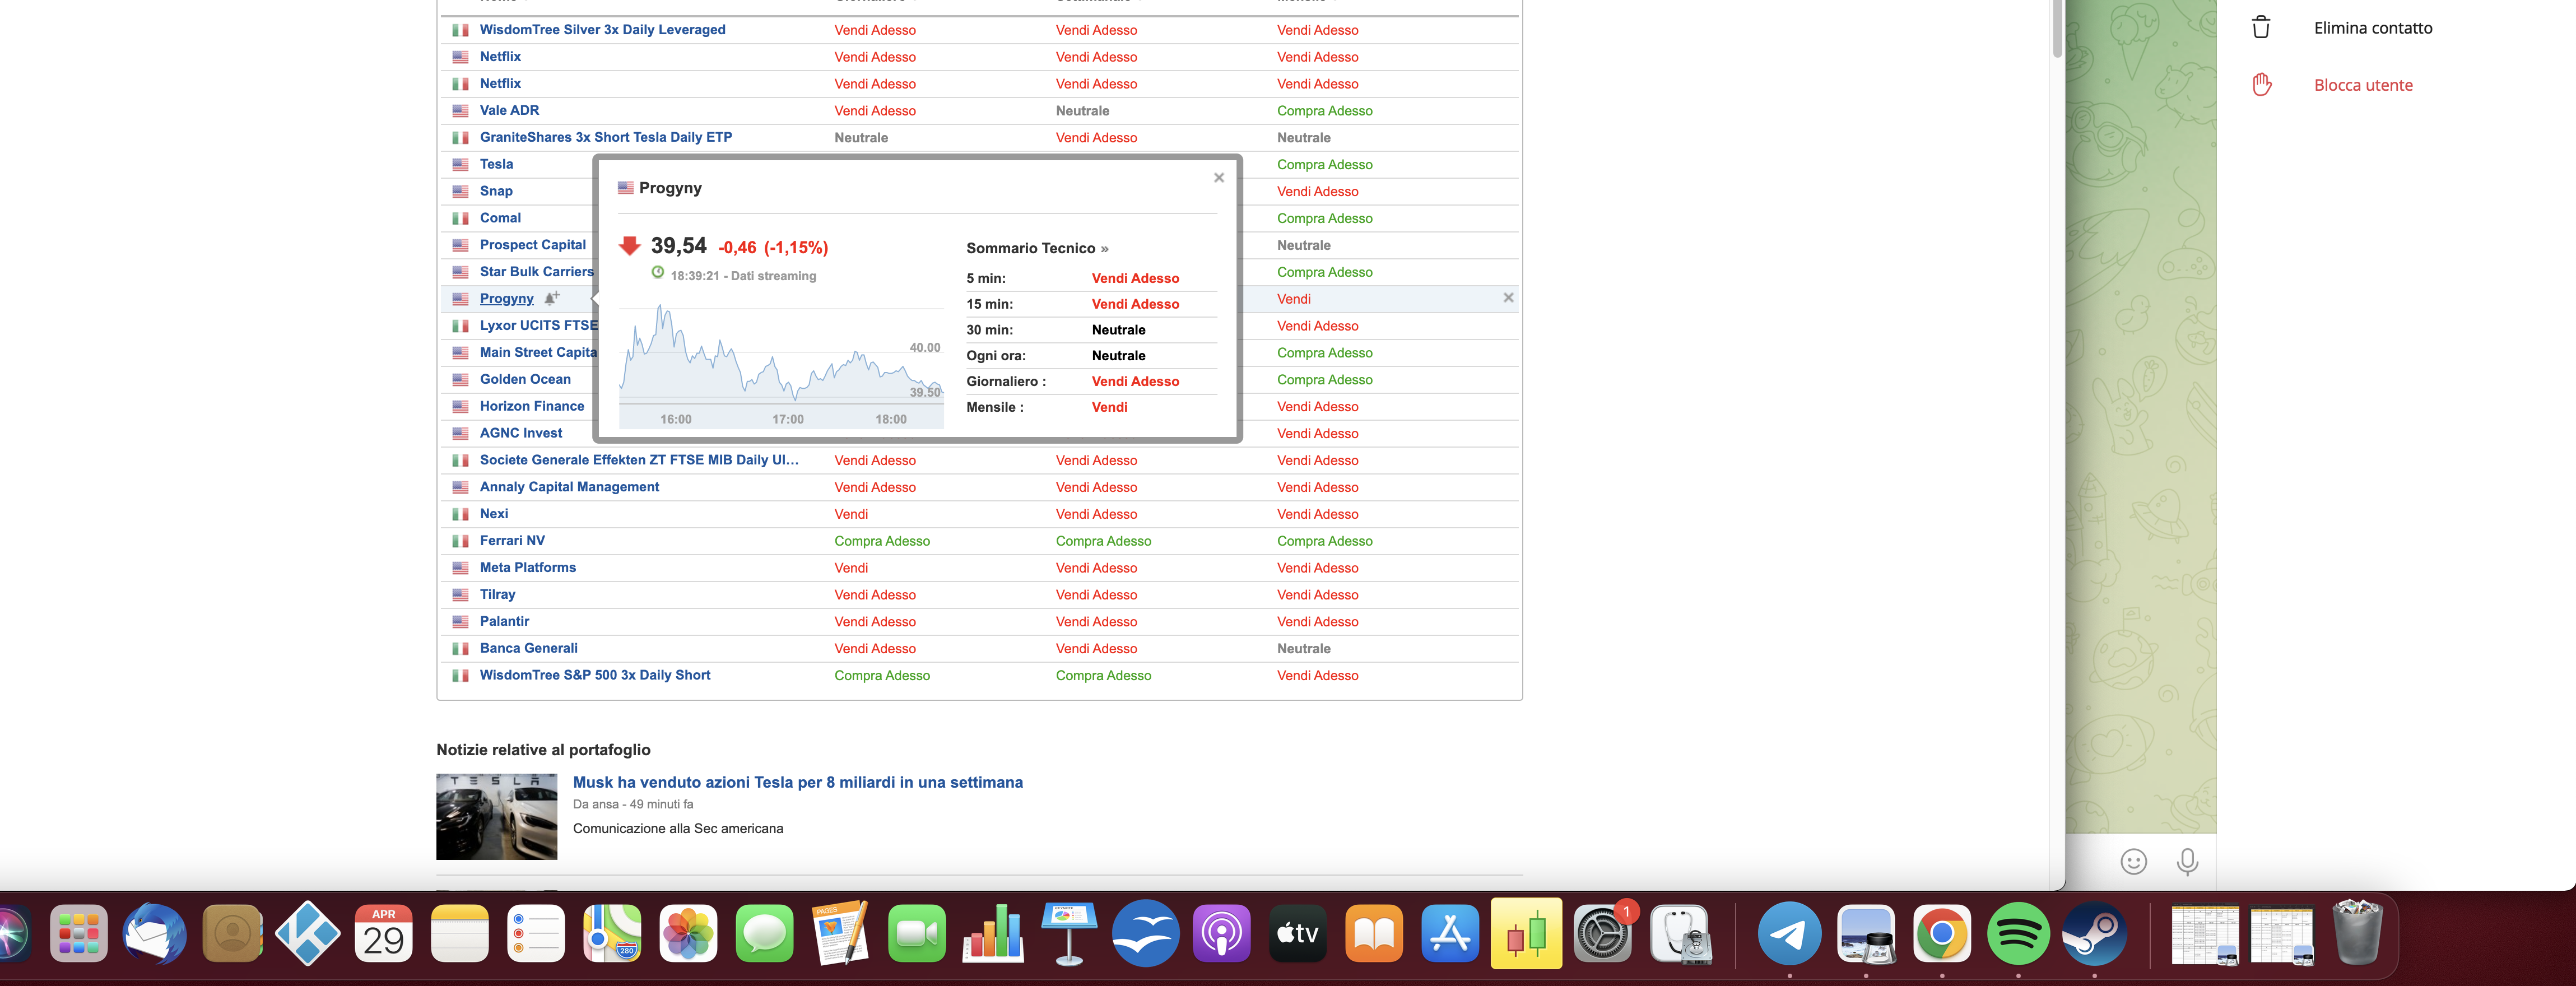Click the red hand Blocca utente icon
This screenshot has width=2576, height=986.
(x=2261, y=85)
